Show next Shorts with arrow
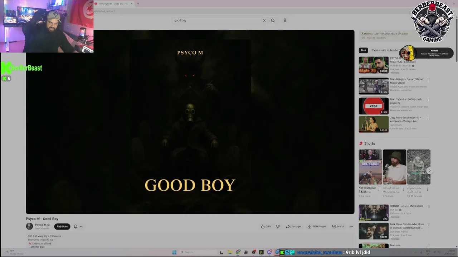The image size is (458, 257). [x=430, y=171]
